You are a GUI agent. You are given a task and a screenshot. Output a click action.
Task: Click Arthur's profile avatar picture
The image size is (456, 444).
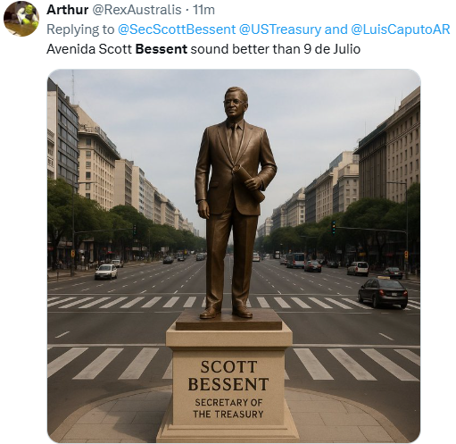pos(21,19)
